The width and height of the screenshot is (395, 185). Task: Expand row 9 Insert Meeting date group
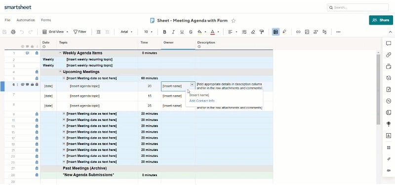(64, 114)
